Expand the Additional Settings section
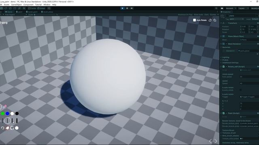 221,63
